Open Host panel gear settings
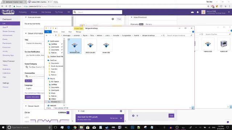 click(121, 111)
